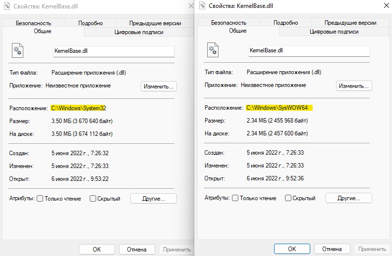This screenshot has height=256, width=392.
Task: Select Общие tab in the right window
Action: pos(238,31)
